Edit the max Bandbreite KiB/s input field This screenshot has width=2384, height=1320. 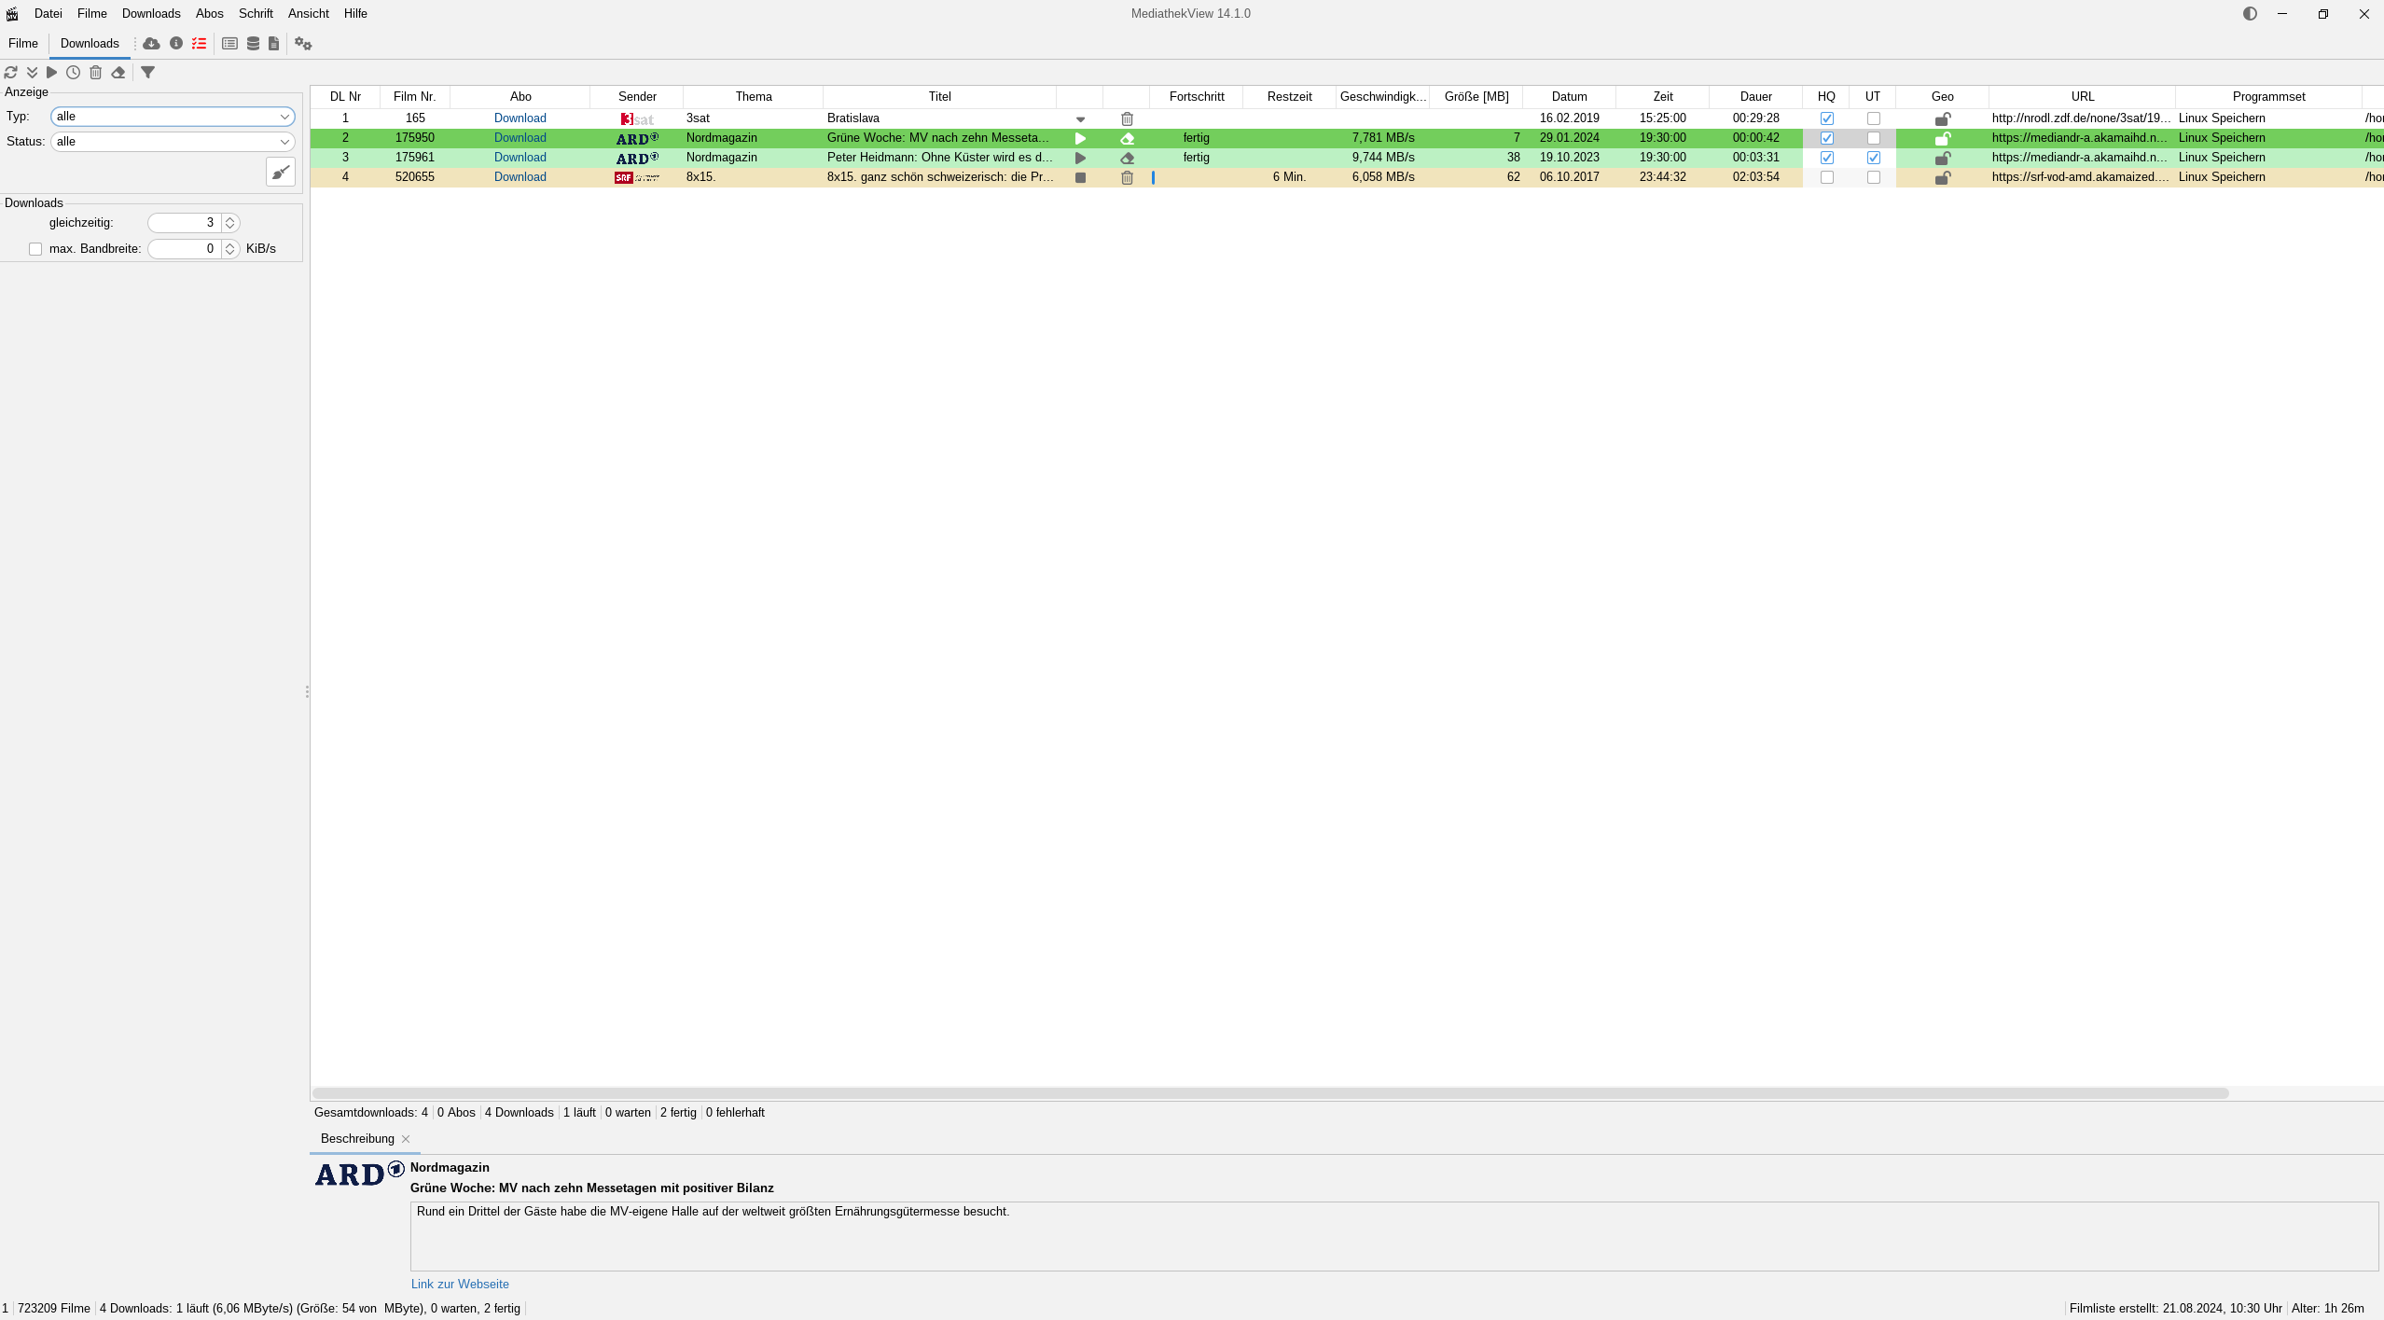point(184,247)
